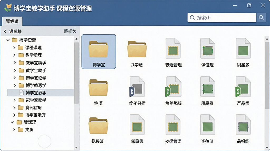Open the 交停管顶 file icon
The height and width of the screenshot is (151, 270).
click(x=173, y=125)
